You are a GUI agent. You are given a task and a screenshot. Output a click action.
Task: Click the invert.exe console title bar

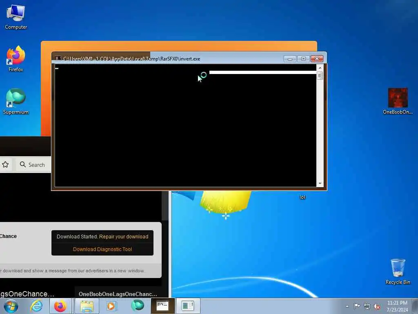[171, 59]
